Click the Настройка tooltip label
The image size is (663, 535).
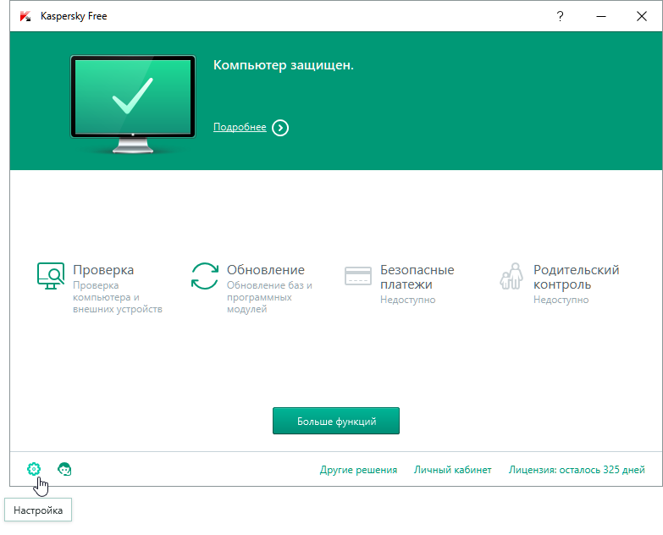pyautogui.click(x=38, y=510)
